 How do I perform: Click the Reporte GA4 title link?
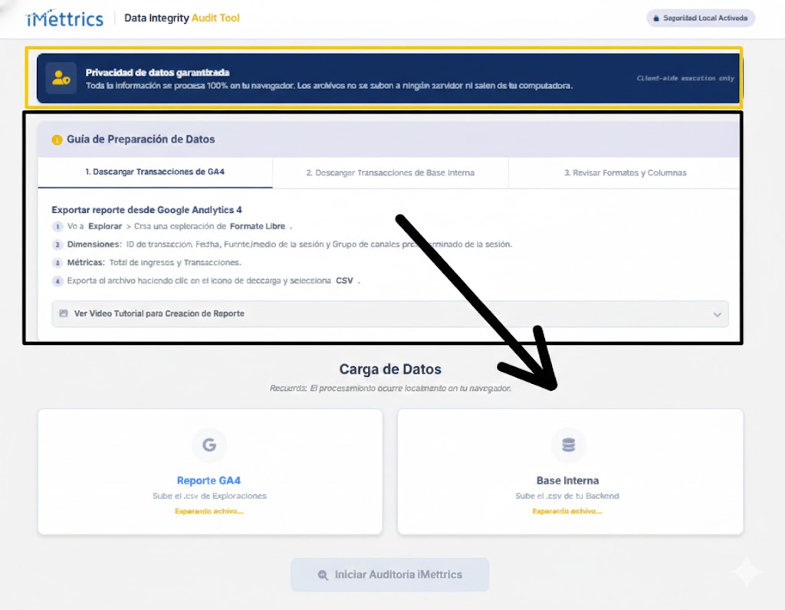click(209, 480)
